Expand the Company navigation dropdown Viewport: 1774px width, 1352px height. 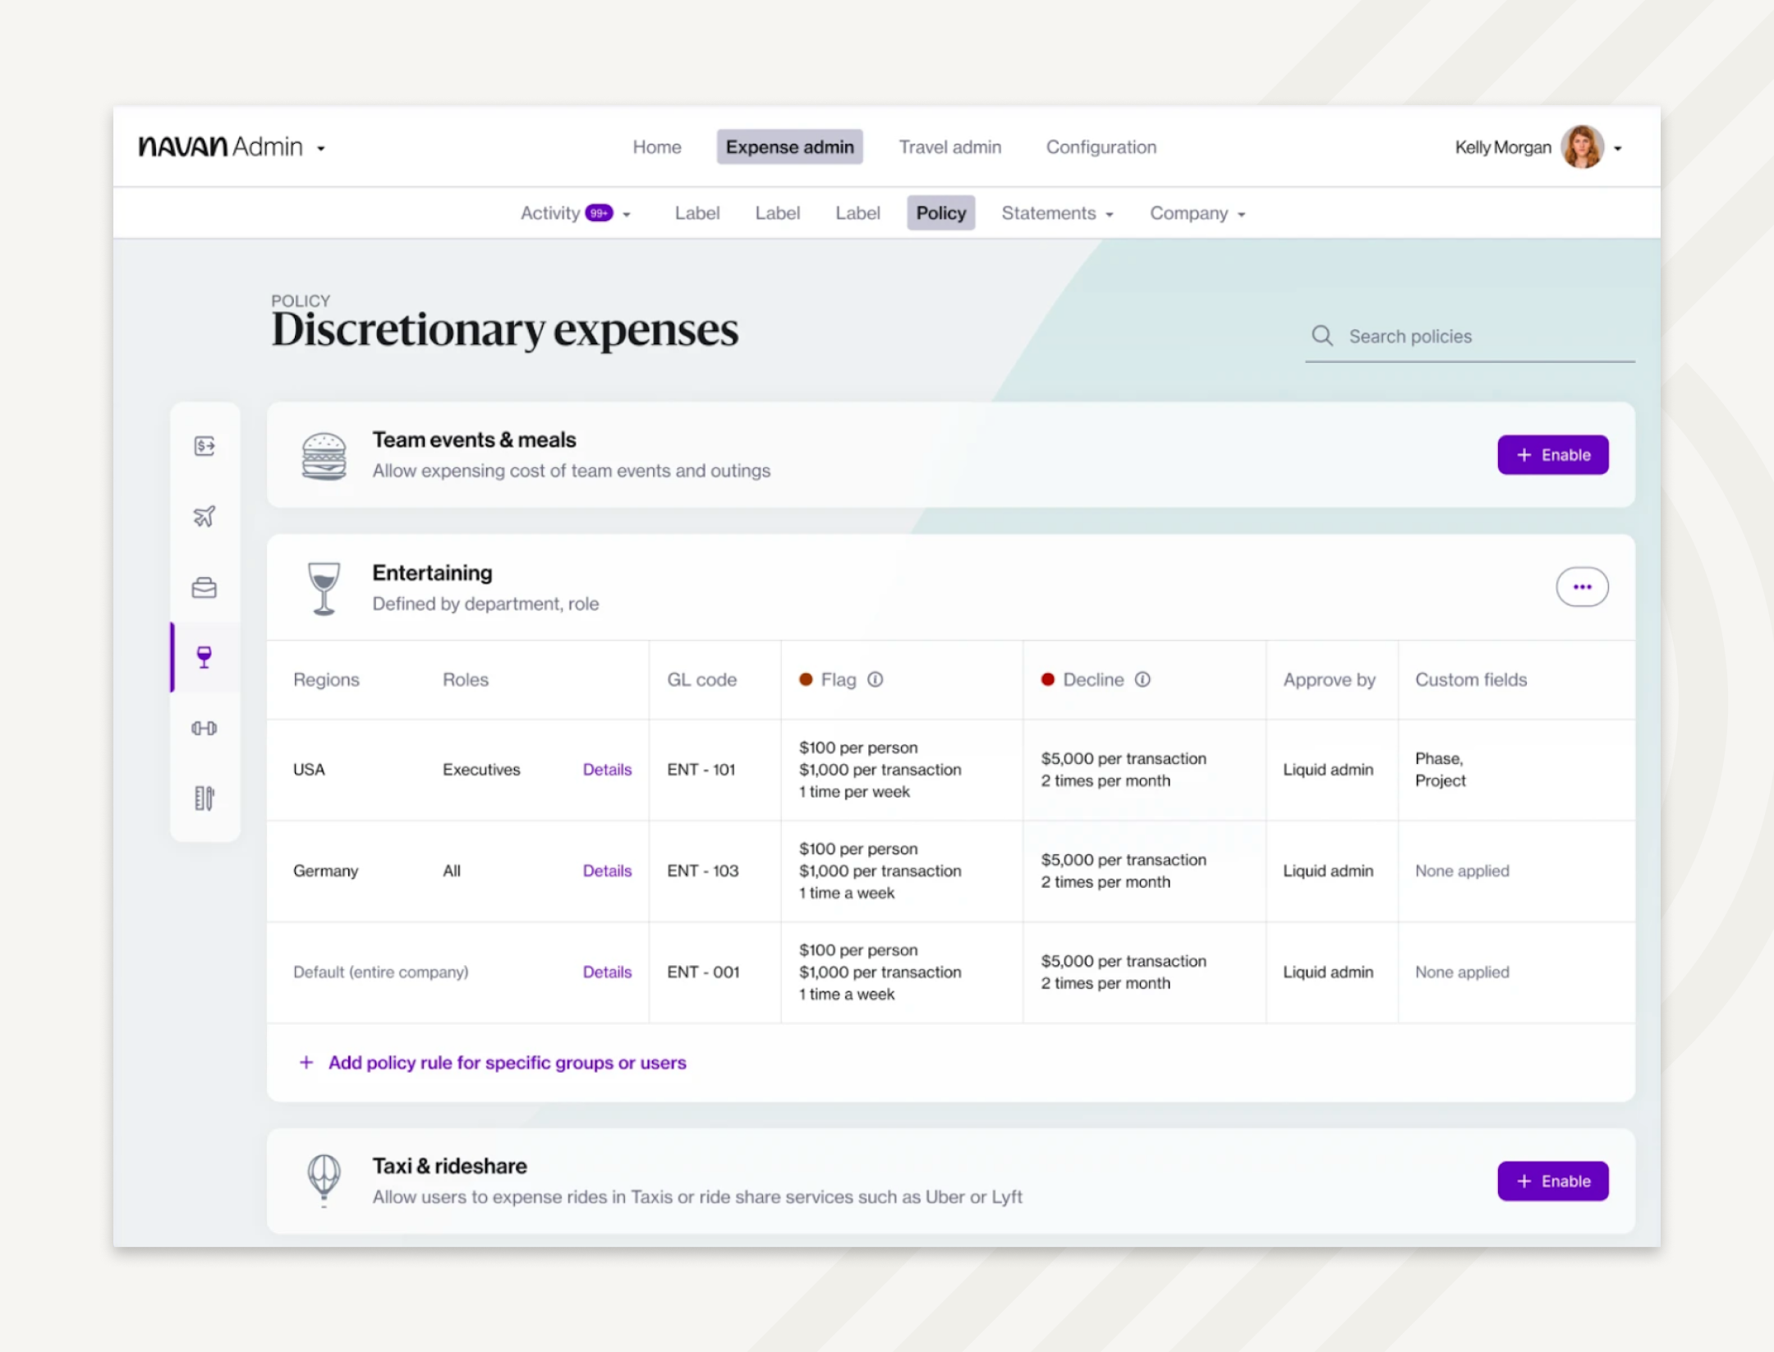pos(1199,213)
